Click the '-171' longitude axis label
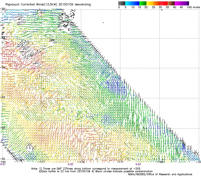The image size is (201, 176). (x=120, y=162)
